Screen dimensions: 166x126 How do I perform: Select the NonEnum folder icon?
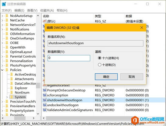click(12, 93)
